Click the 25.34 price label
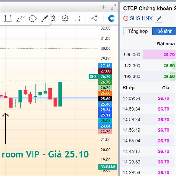This screenshot has height=176, width=176. tap(105, 110)
